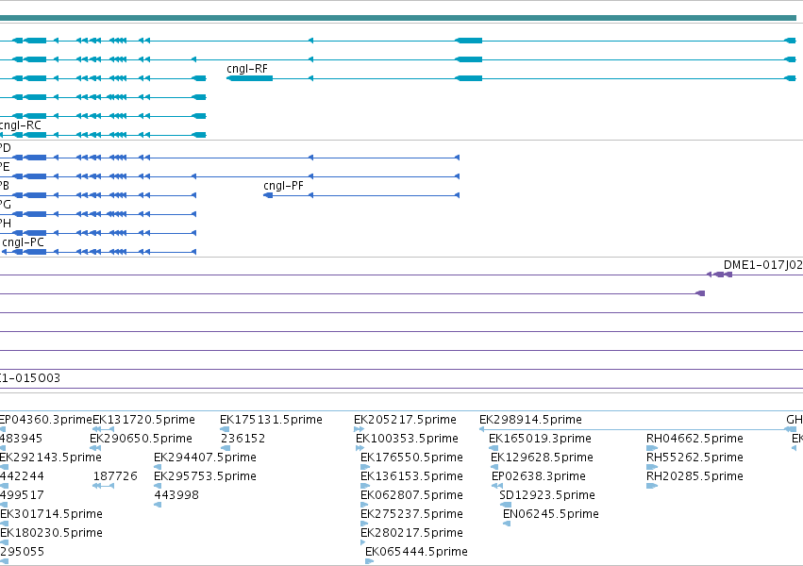Click the cngl-PC protein label

(23, 242)
